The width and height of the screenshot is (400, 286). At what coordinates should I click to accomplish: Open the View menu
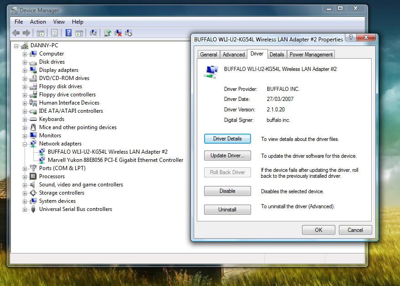[59, 22]
